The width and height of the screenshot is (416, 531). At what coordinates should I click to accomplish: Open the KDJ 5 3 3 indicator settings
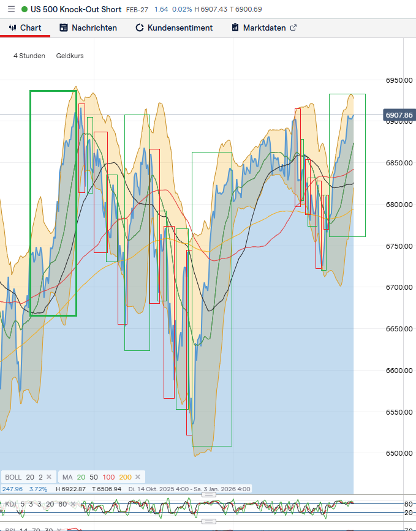(36, 504)
